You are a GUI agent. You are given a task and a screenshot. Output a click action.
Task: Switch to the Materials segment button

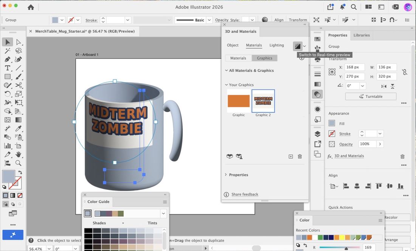tap(238, 58)
